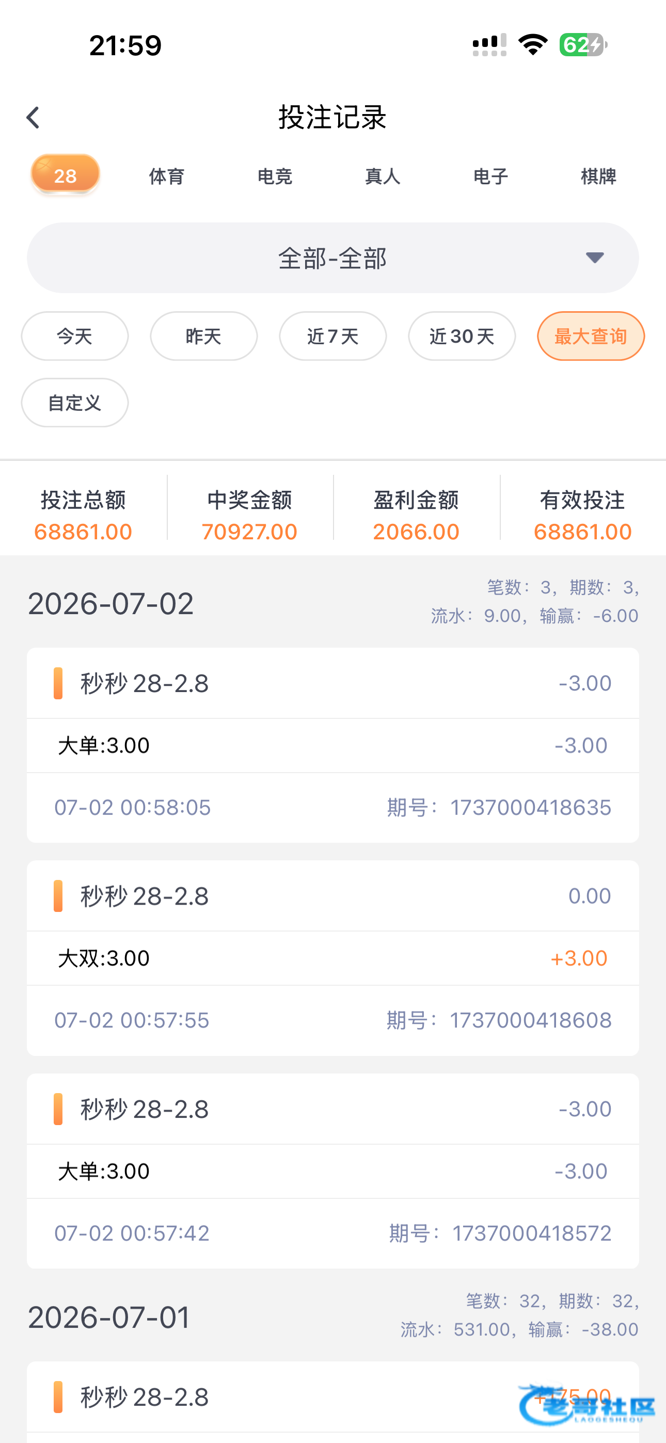The height and width of the screenshot is (1443, 666).
Task: Choose the 近30天 date range
Action: pyautogui.click(x=462, y=336)
